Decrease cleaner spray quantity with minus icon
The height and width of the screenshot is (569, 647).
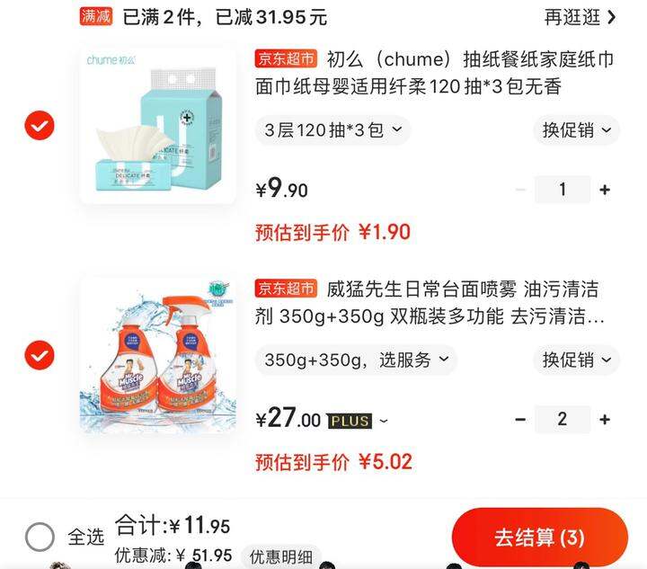pyautogui.click(x=520, y=419)
